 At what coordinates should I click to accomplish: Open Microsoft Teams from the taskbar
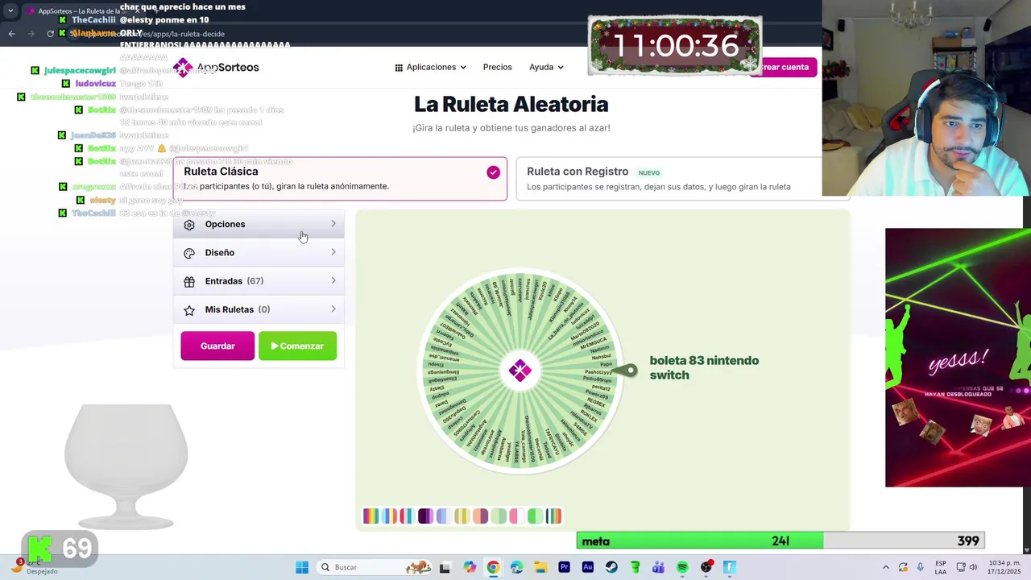tap(658, 567)
